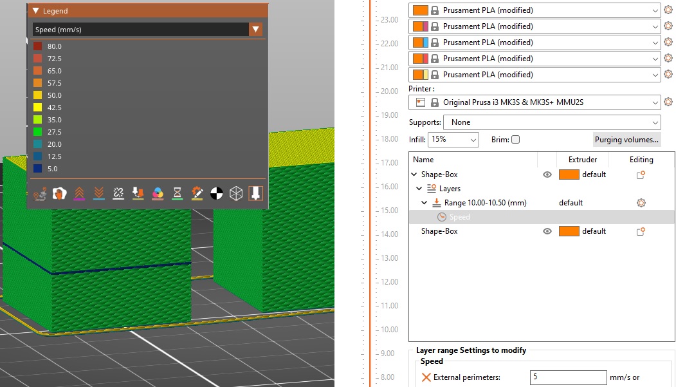Image resolution: width=676 pixels, height=387 pixels.
Task: Click the External perimeters speed input field
Action: [568, 377]
